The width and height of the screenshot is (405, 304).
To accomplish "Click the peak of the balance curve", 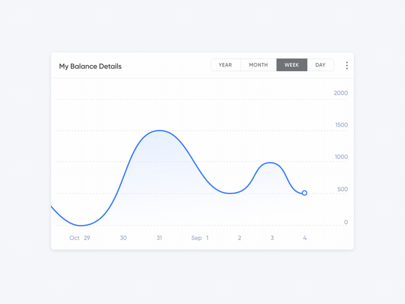I will pyautogui.click(x=160, y=130).
